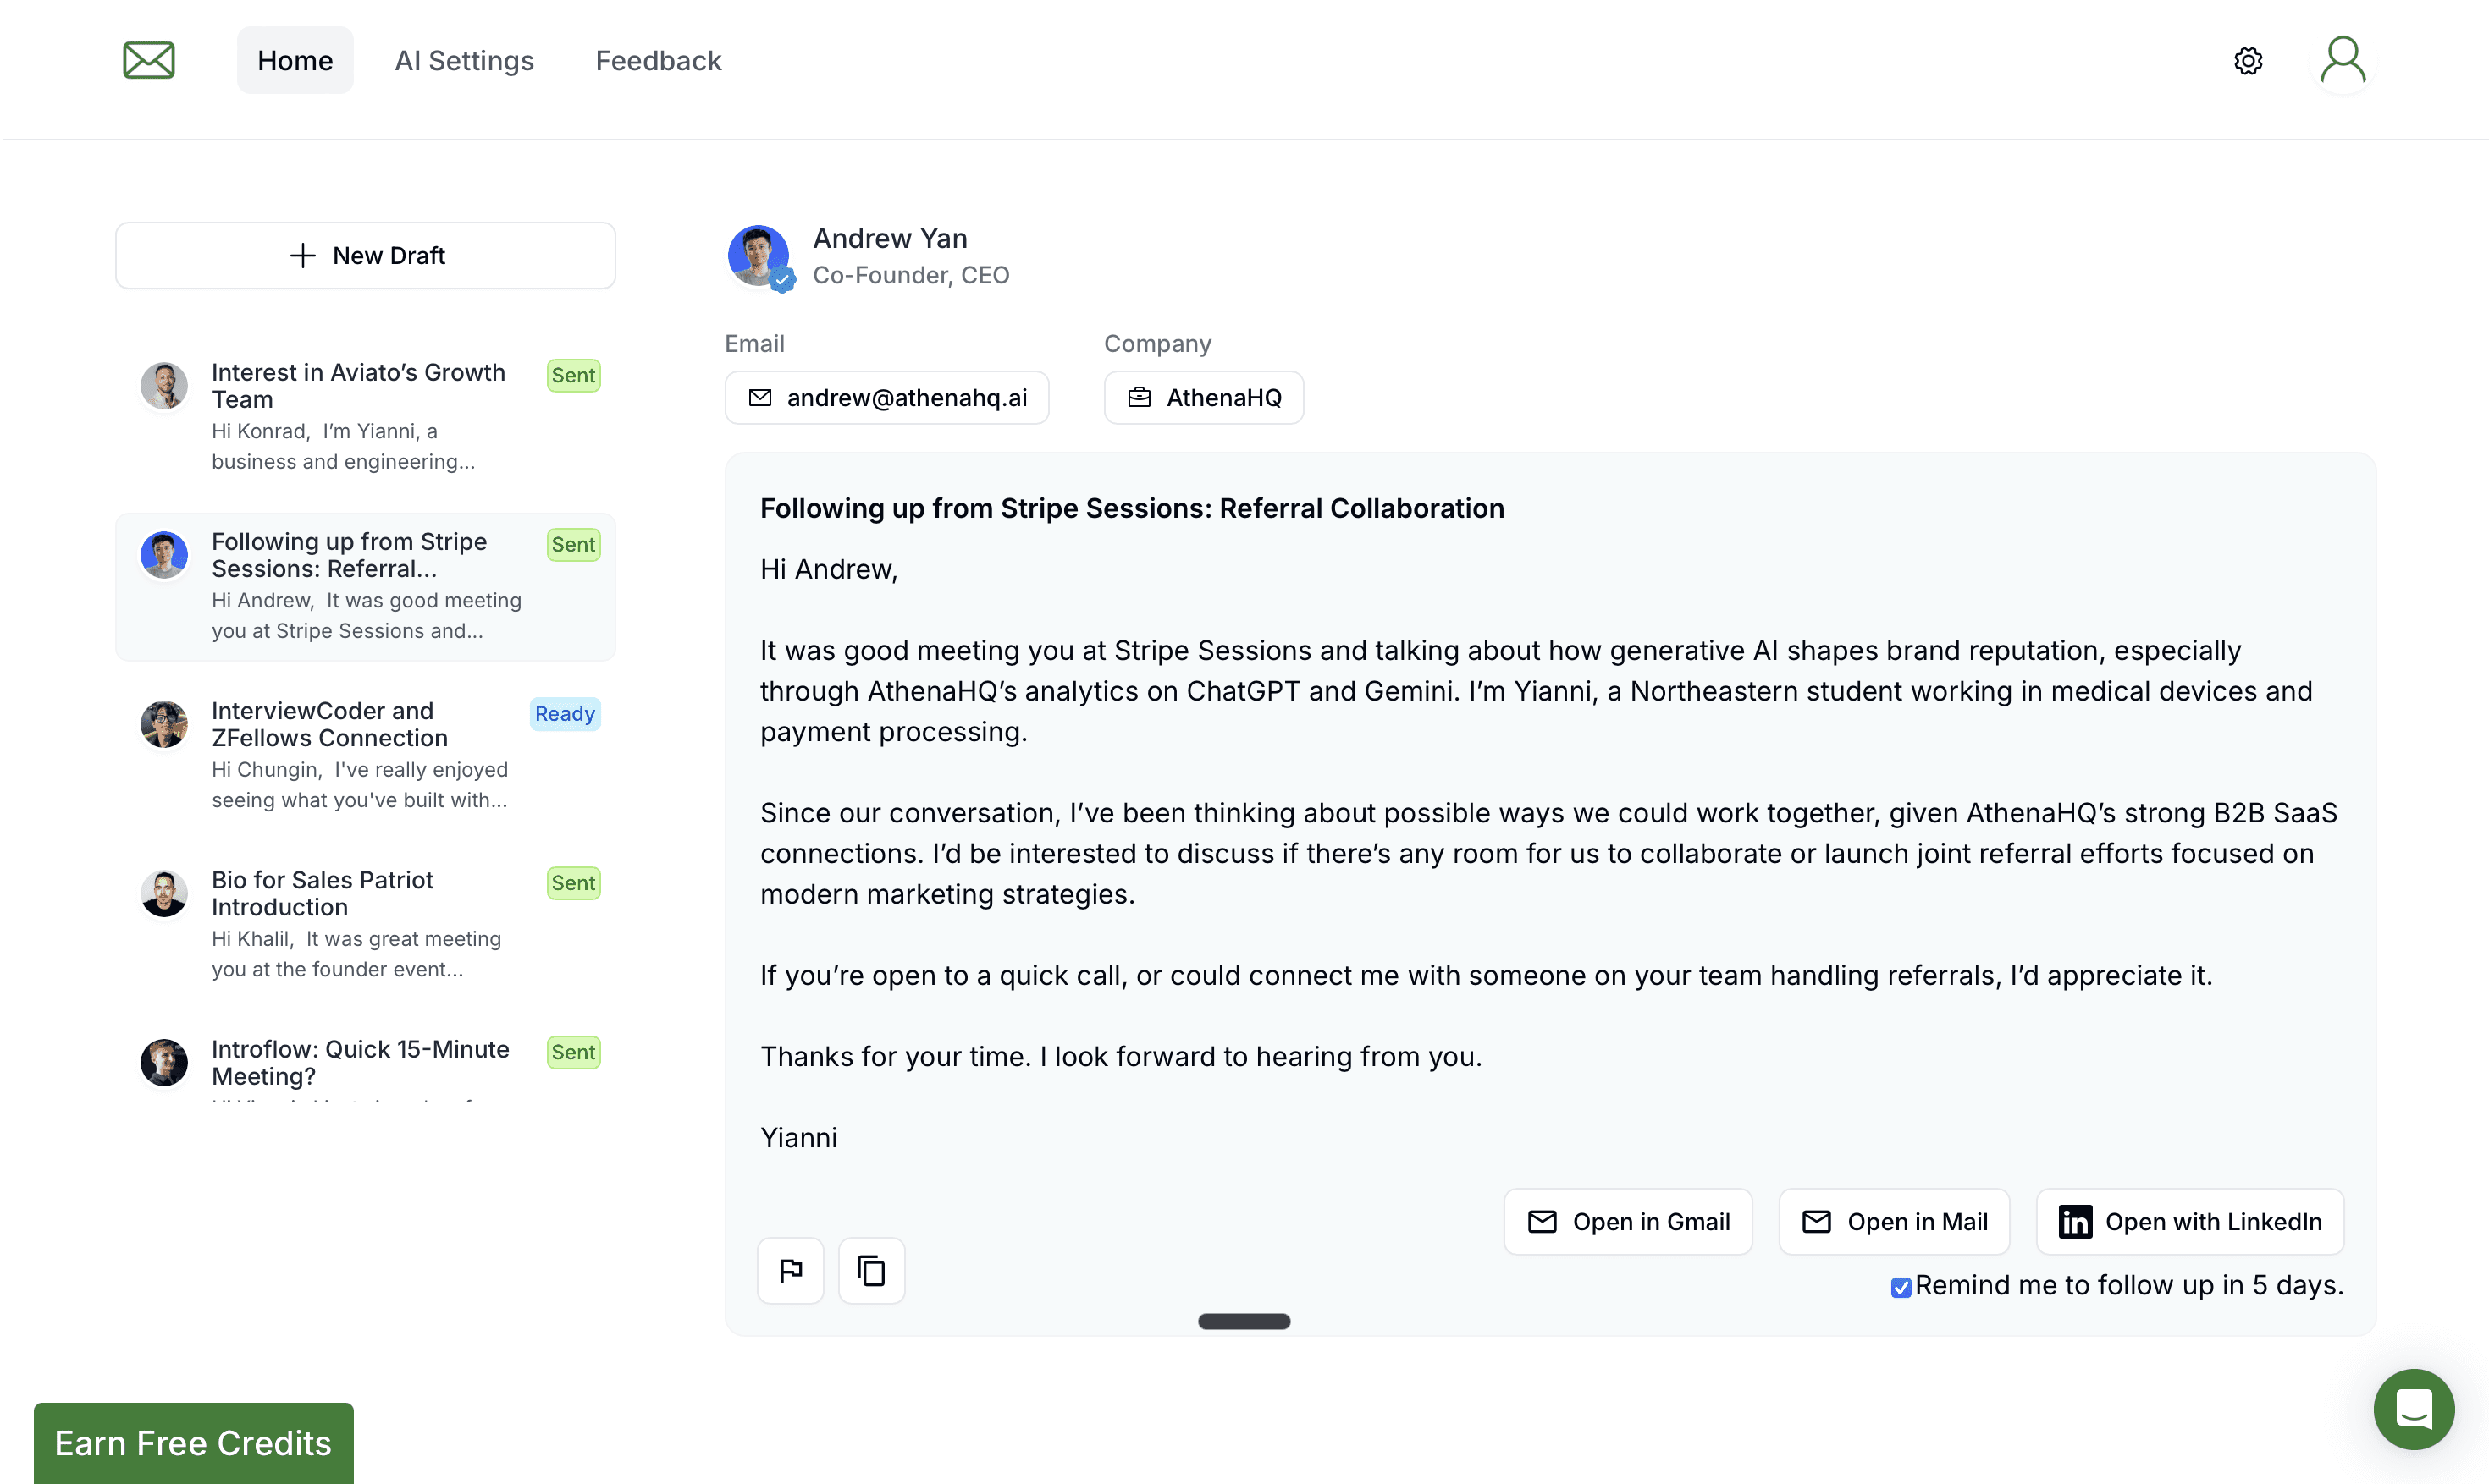This screenshot has height=1484, width=2489.
Task: Open the InterviewCoder and ZFellows Connection draft
Action: (x=365, y=755)
